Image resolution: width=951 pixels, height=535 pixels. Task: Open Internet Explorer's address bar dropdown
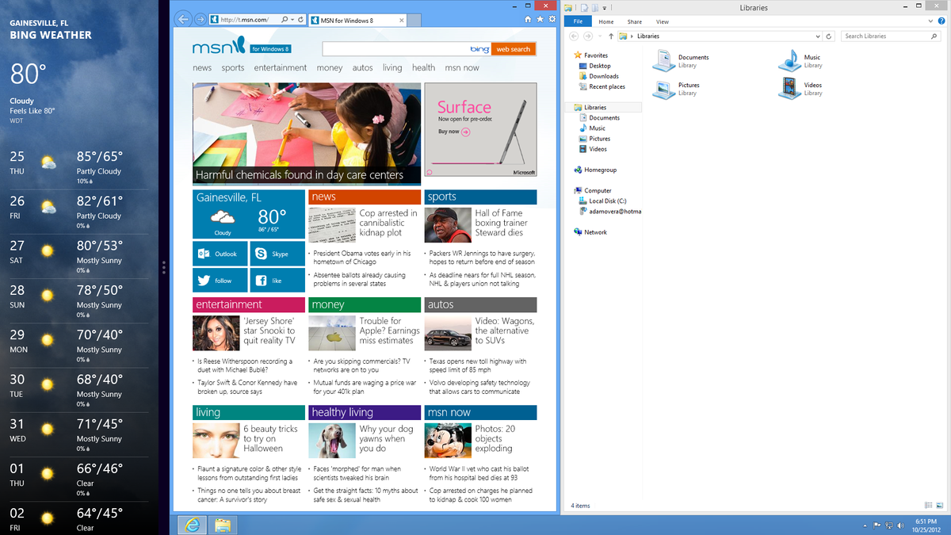coord(292,20)
